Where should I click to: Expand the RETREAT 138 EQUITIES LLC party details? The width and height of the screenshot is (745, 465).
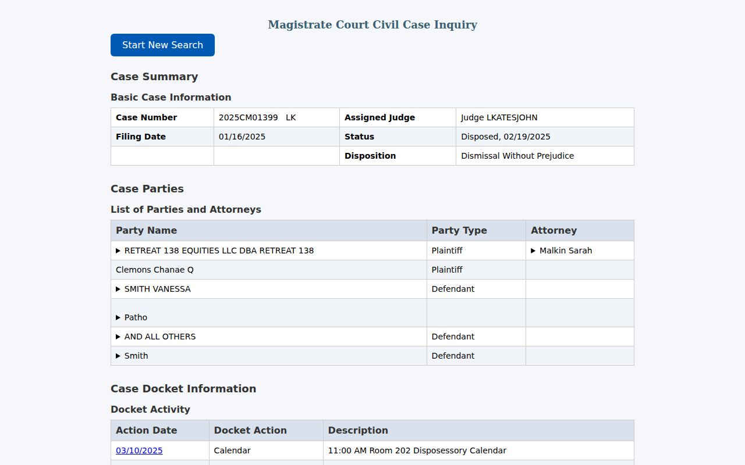[215, 251]
